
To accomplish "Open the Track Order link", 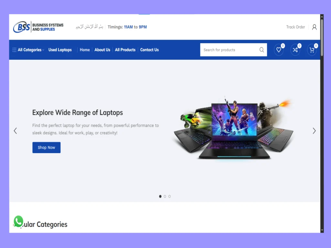I will click(295, 27).
